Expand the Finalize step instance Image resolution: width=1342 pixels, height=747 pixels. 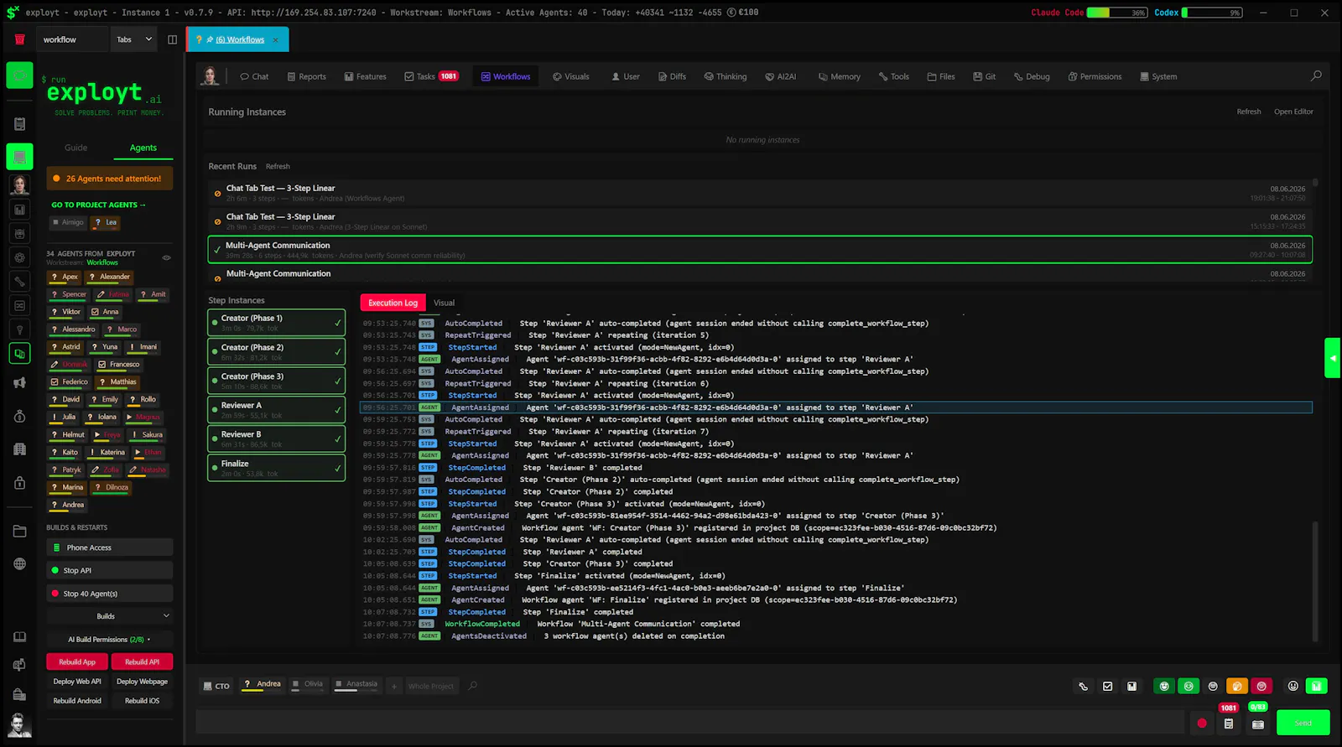point(277,468)
